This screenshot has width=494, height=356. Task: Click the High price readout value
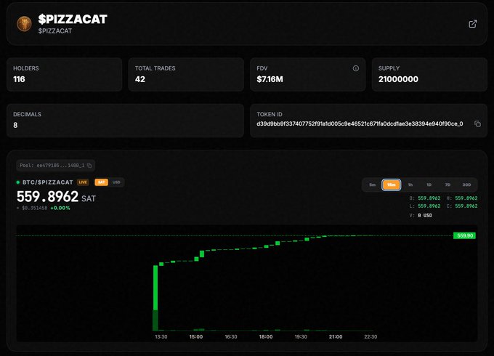[466, 198]
